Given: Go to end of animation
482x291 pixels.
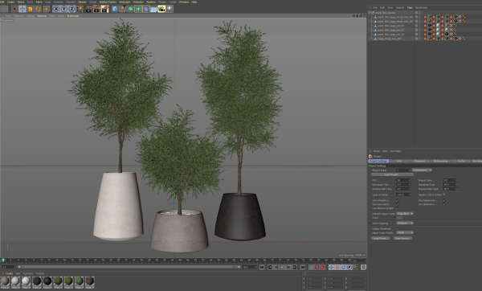Looking at the screenshot, I should pos(303,268).
